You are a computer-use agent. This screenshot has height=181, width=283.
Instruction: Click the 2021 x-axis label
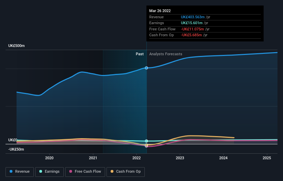[93, 158]
